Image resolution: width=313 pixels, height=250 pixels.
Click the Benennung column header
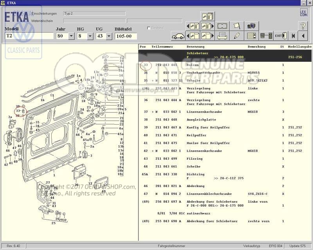195,46
